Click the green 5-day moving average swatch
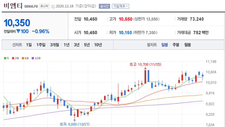 [x=5, y=58]
